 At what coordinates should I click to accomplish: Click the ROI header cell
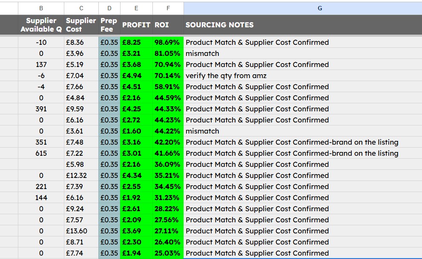168,25
